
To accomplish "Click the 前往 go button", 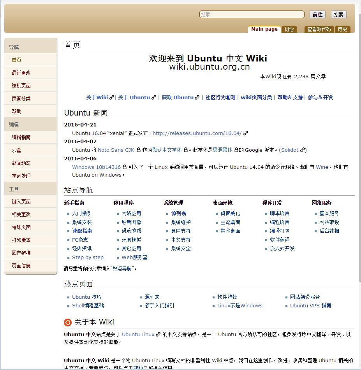I will pos(317,14).
